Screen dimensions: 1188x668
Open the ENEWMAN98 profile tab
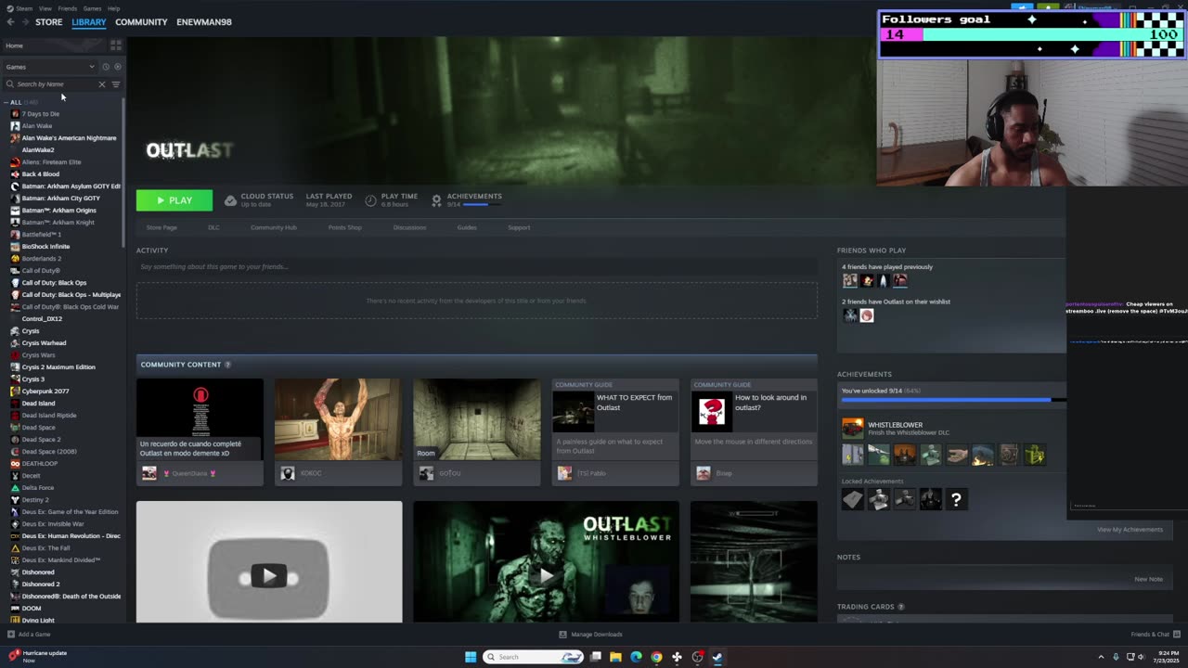click(x=204, y=22)
